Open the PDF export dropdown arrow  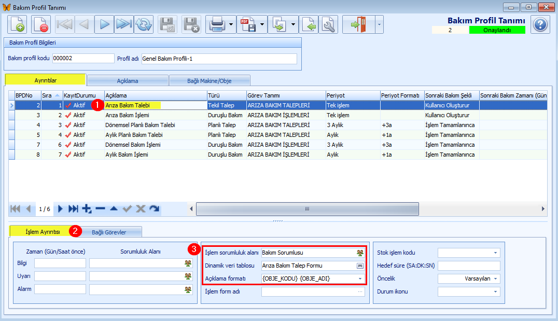point(262,24)
